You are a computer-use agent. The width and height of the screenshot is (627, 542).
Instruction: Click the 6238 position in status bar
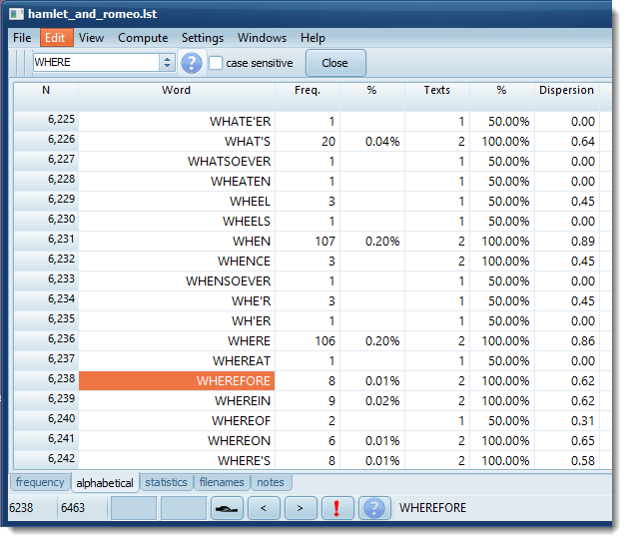(x=21, y=508)
